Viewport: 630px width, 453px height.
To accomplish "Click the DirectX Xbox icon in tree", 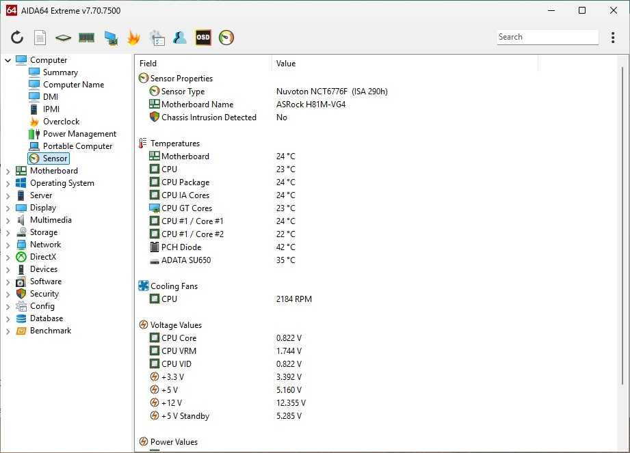I will 21,257.
